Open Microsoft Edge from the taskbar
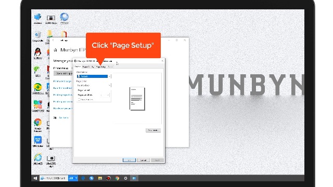The image size is (333, 187). [83, 178]
